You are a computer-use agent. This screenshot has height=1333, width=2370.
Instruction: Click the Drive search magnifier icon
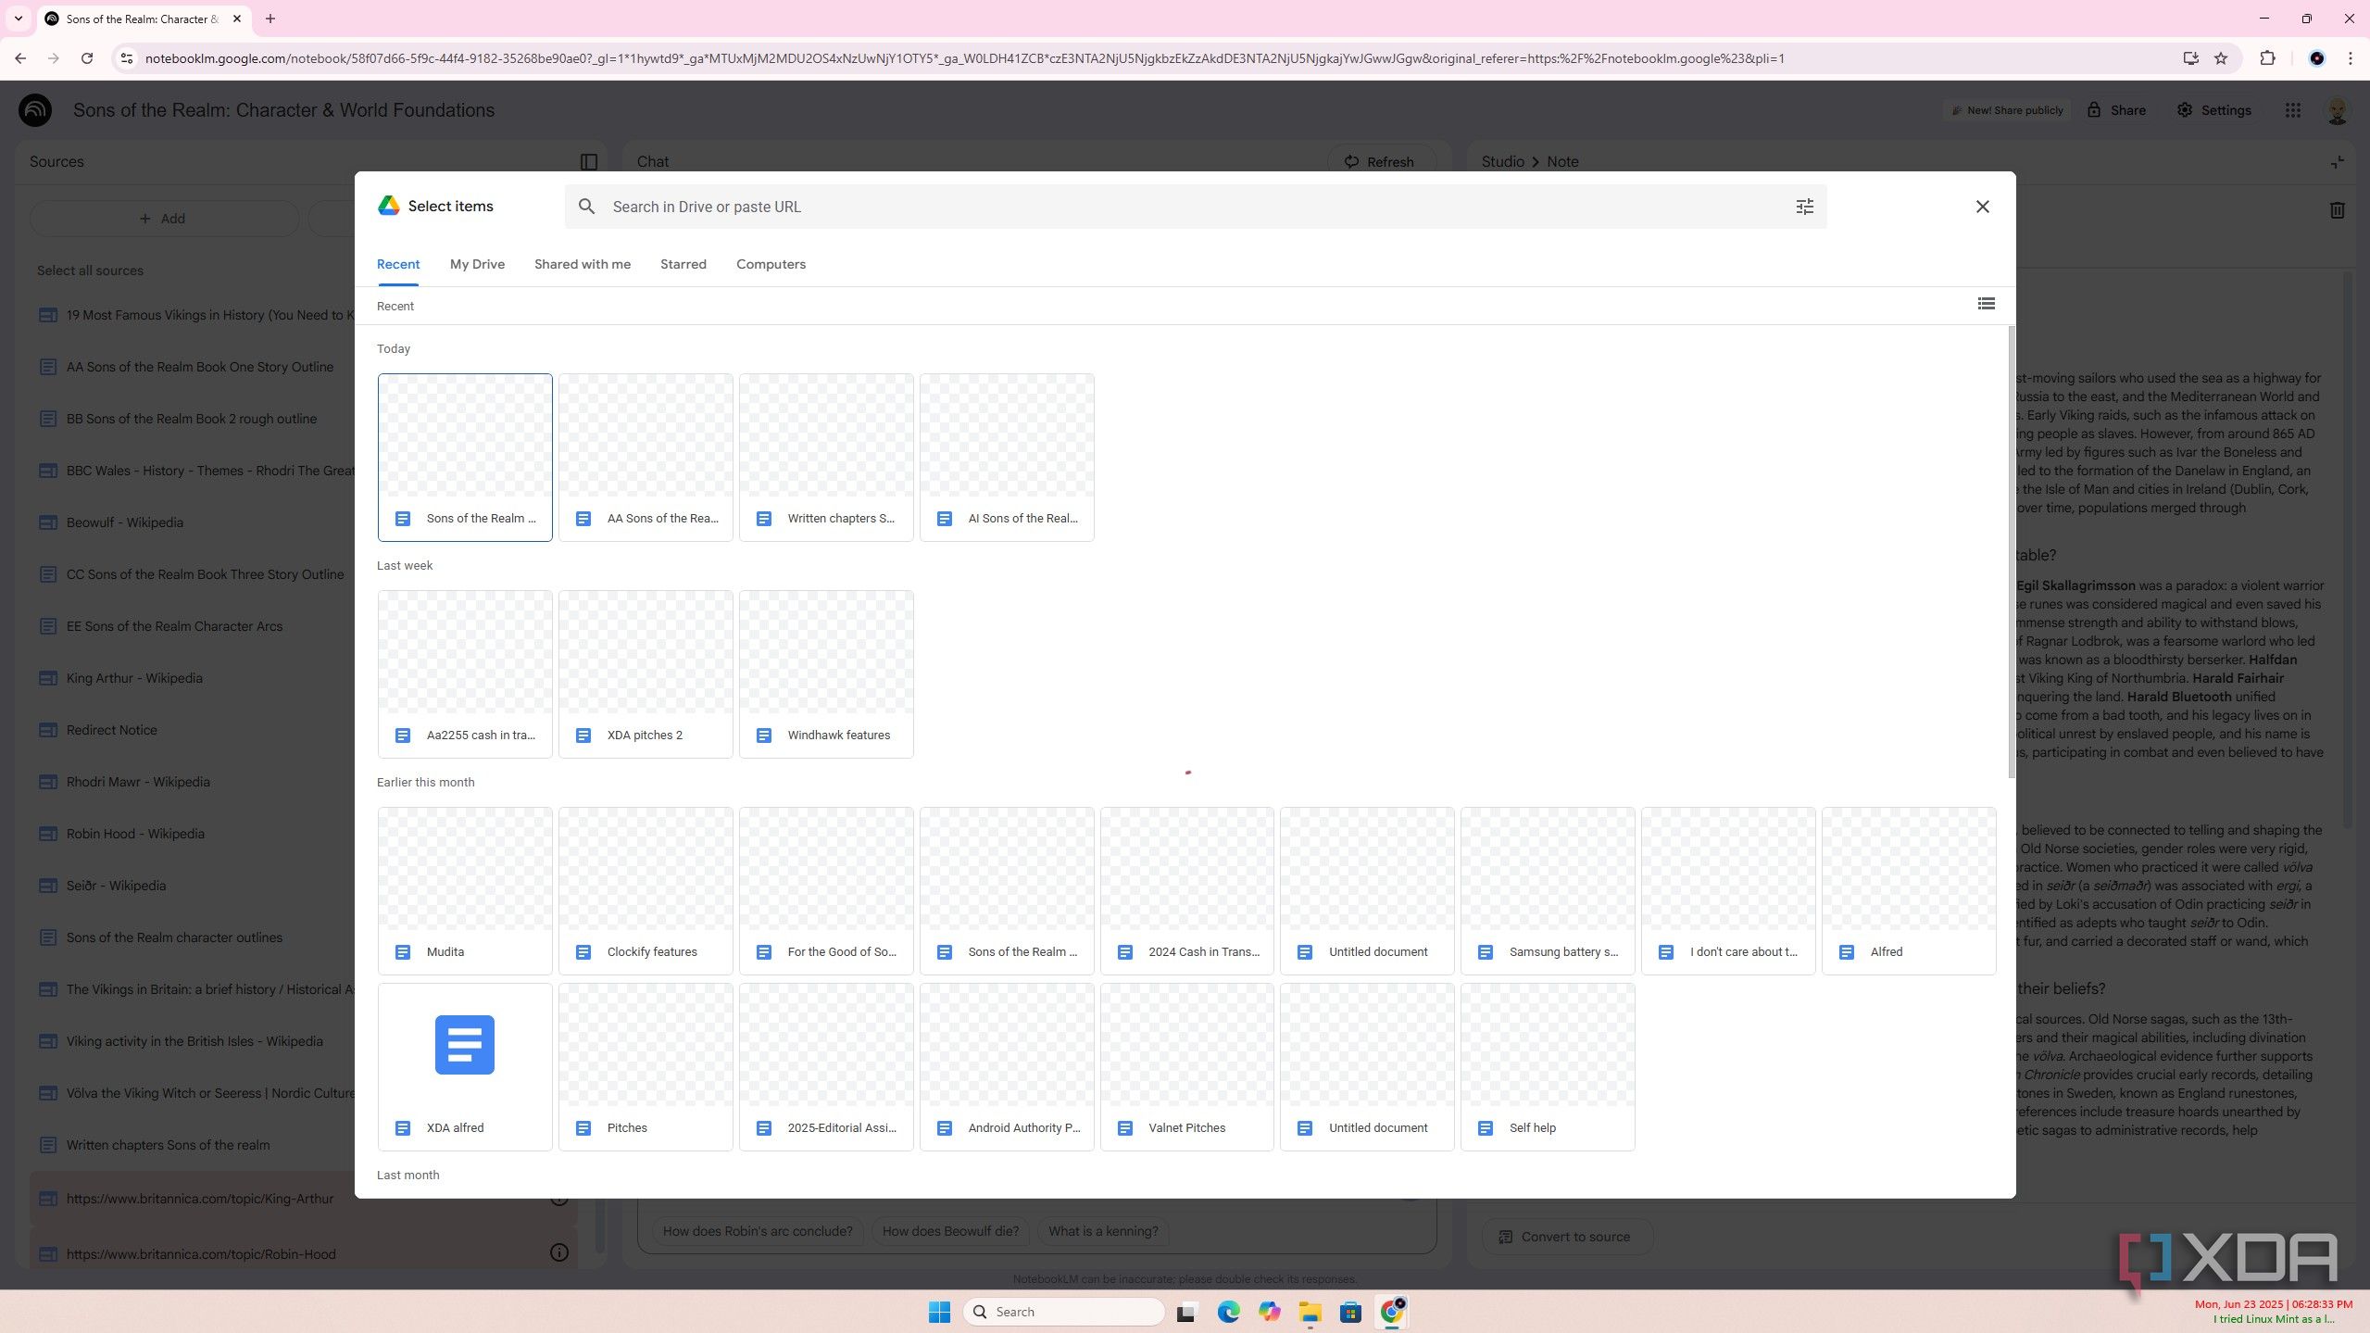586,207
